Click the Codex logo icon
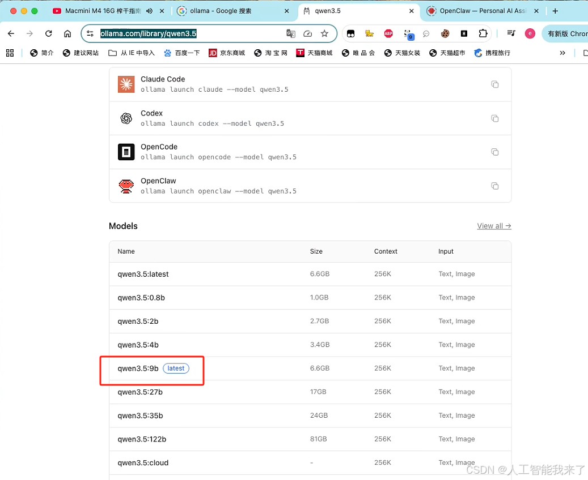 point(126,118)
